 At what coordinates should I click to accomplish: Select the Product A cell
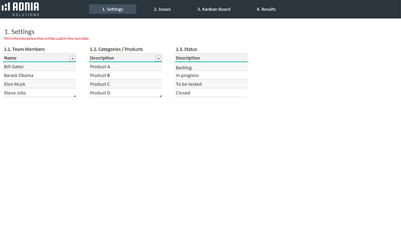tap(125, 66)
